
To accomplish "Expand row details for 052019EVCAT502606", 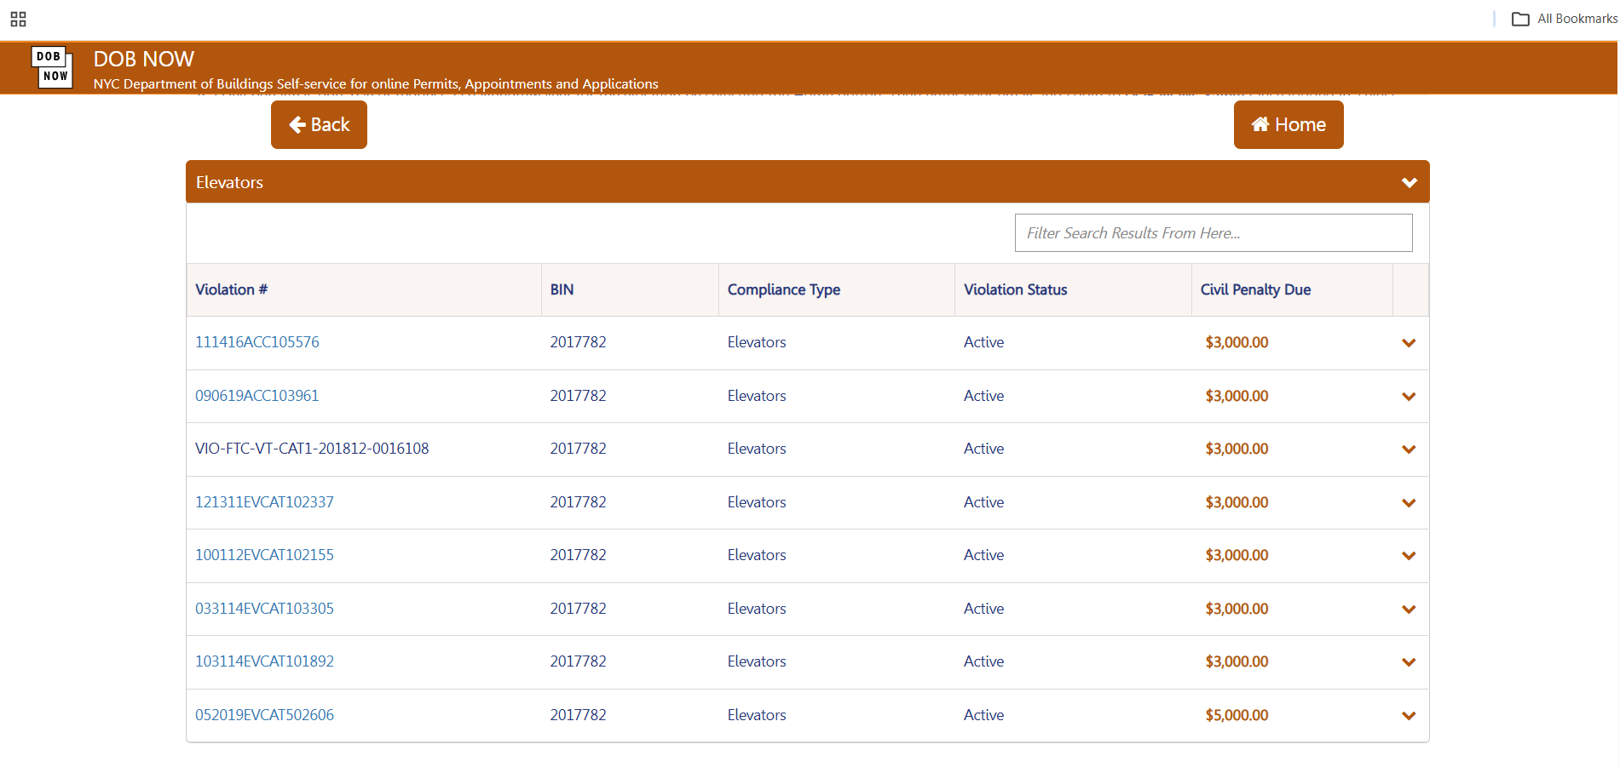I will pyautogui.click(x=1409, y=716).
